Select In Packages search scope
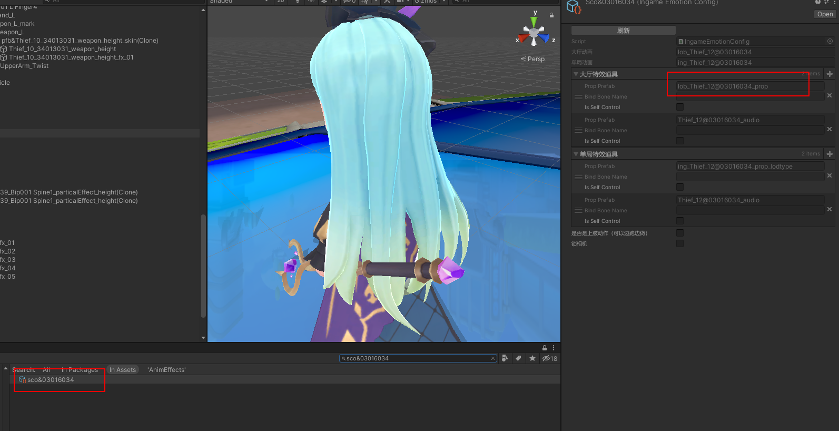 (x=80, y=370)
